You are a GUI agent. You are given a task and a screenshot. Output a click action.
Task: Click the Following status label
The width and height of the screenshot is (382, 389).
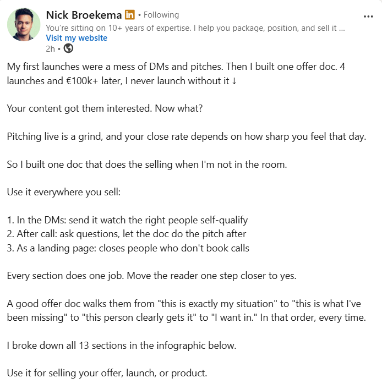[161, 15]
